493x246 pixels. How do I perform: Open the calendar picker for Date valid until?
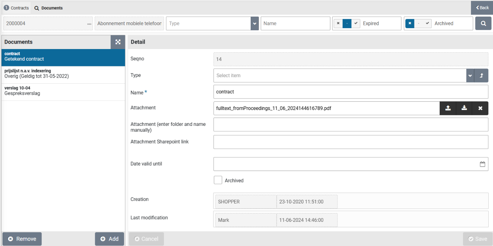[x=482, y=164]
